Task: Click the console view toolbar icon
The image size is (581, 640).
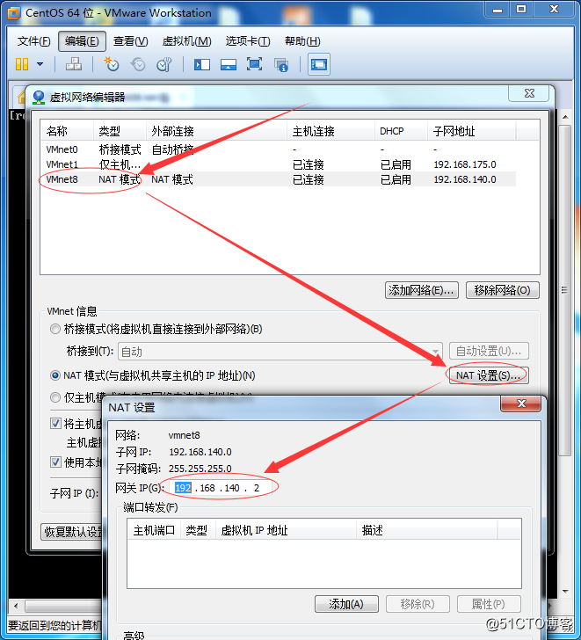Action: coord(319,64)
